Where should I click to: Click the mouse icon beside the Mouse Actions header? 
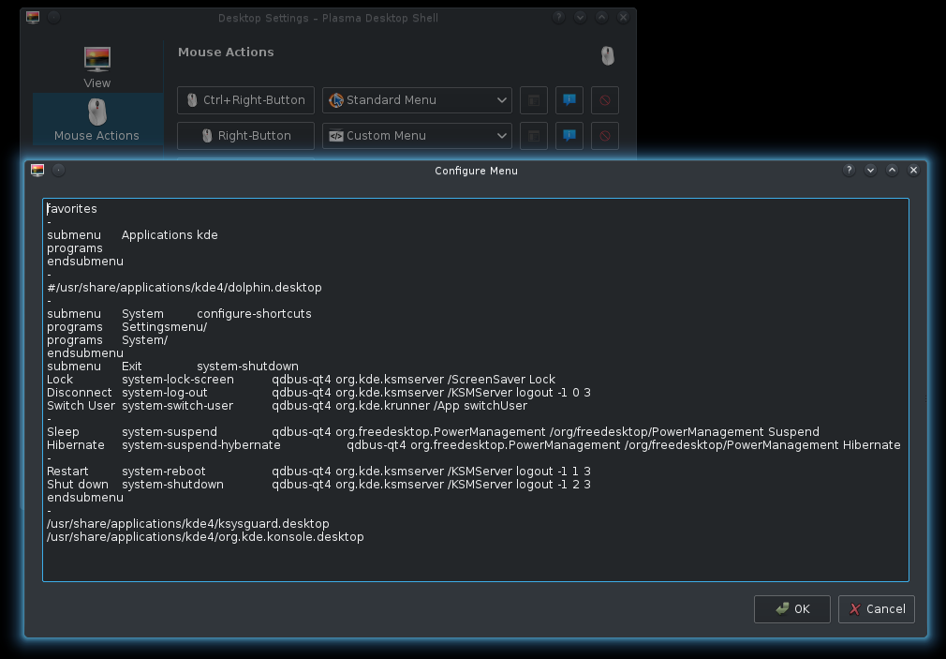[608, 55]
